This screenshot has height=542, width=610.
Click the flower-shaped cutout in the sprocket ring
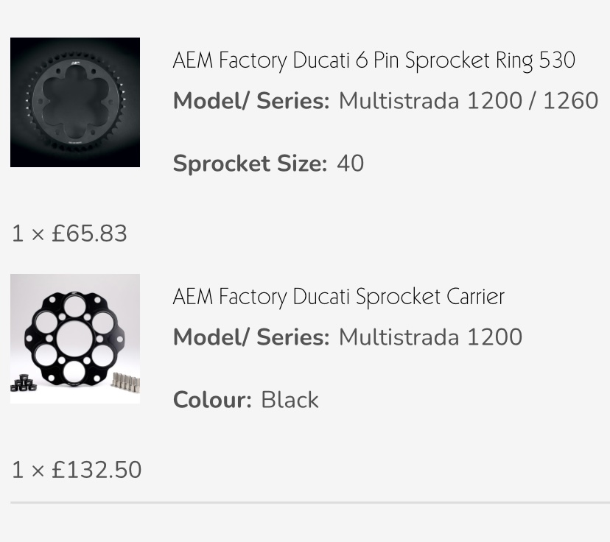75,101
